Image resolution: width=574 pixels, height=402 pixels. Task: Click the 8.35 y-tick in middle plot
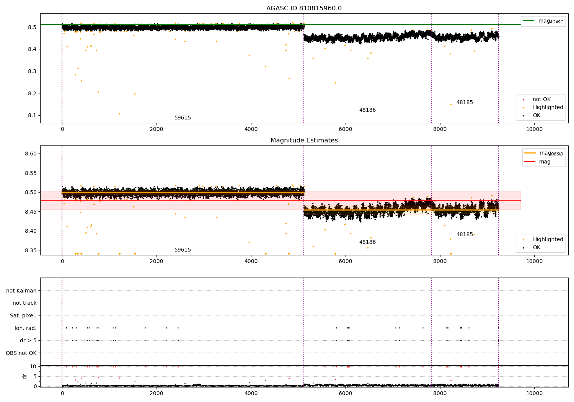(31, 250)
